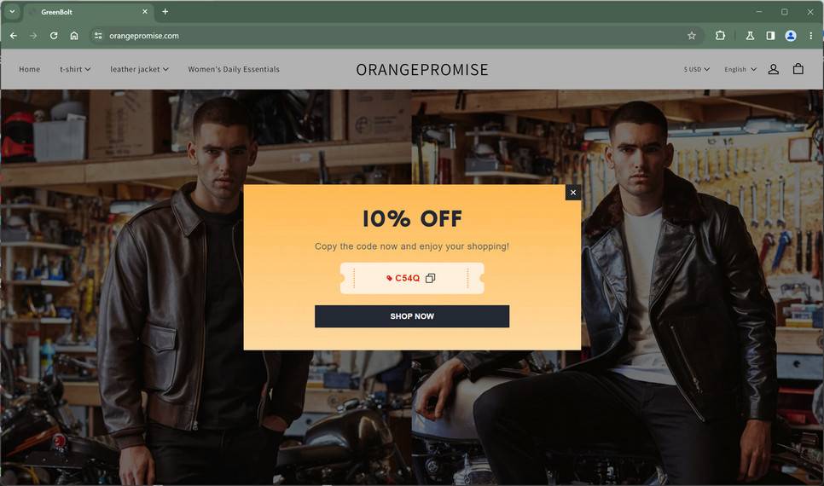Open the browser extensions puzzle icon
824x486 pixels.
point(720,36)
